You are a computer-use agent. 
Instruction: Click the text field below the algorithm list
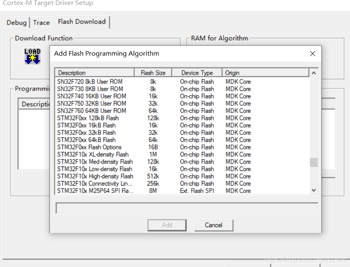coord(186,208)
